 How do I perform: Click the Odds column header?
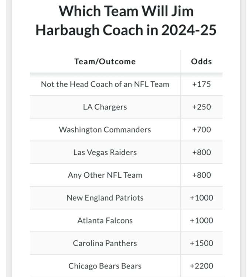tap(201, 61)
